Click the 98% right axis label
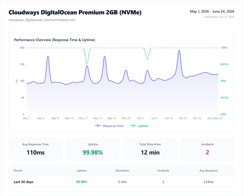Viewport: 243px width, 196px height. point(223,114)
